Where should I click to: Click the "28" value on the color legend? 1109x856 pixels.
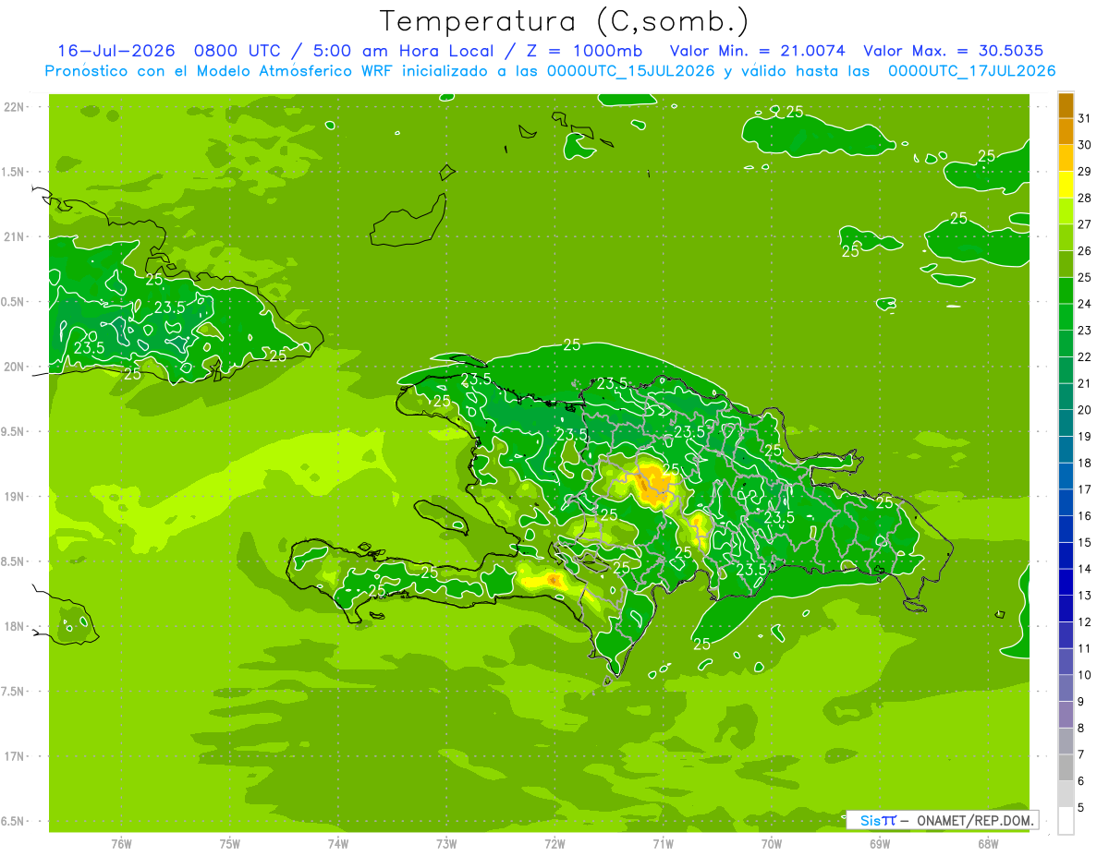coord(1084,198)
